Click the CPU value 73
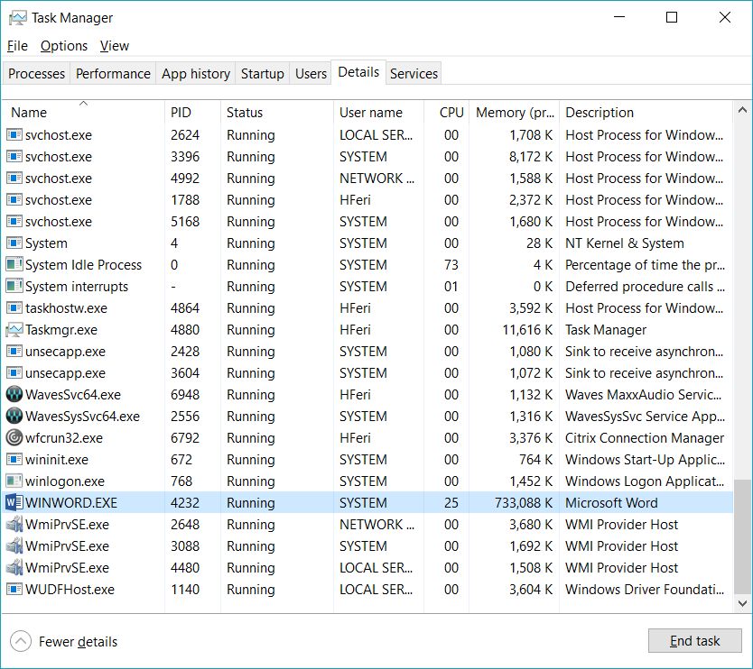Screen dimensions: 753x669 [x=451, y=265]
